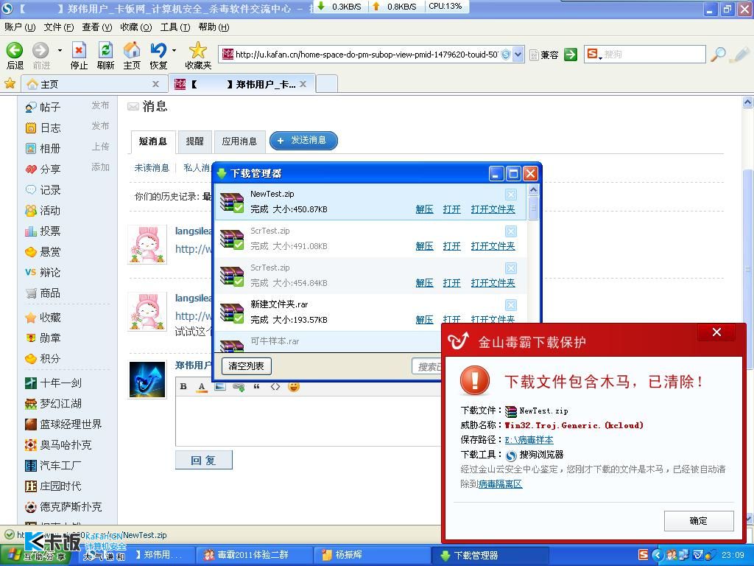Expand the address bar URL dropdown
The height and width of the screenshot is (566, 754).
click(x=518, y=55)
